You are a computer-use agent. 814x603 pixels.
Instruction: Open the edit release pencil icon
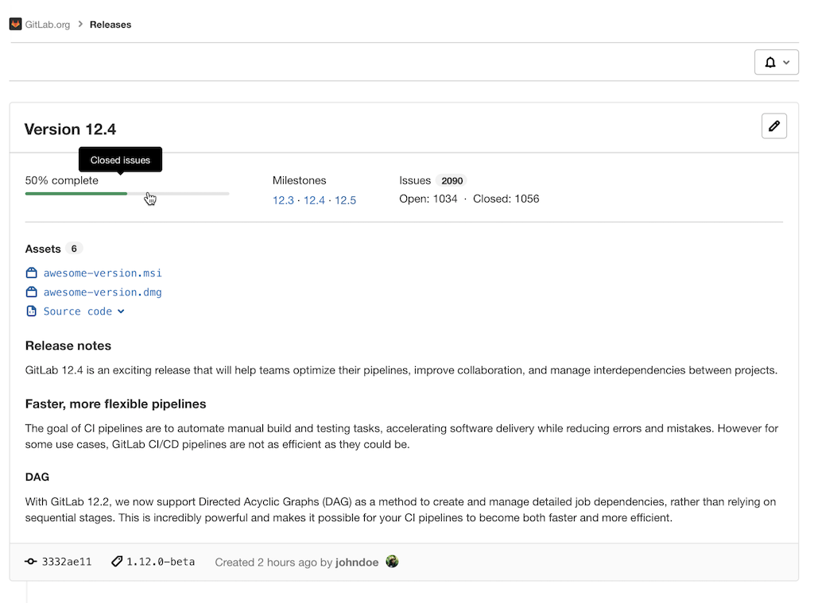773,126
